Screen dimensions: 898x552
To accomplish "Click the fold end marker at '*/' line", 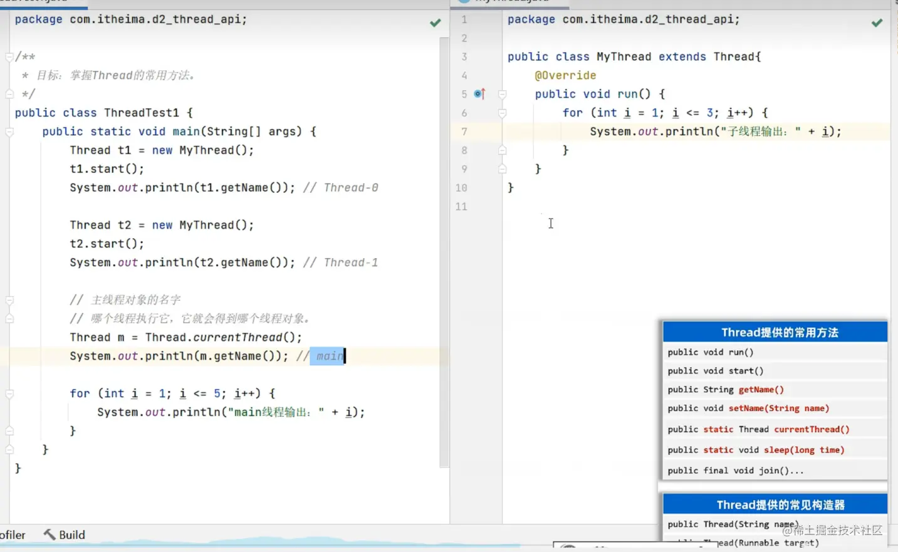I will point(9,94).
